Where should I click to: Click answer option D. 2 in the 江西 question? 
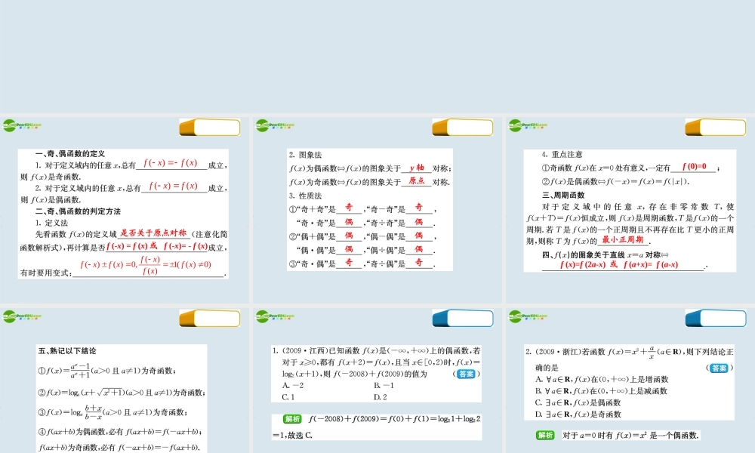[381, 397]
